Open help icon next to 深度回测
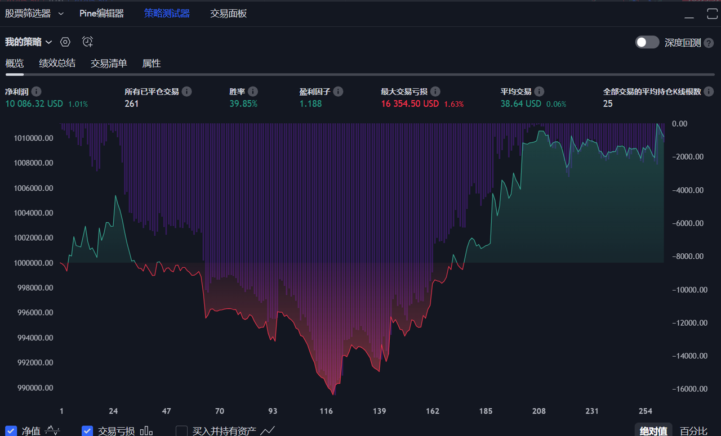This screenshot has width=721, height=436. (709, 43)
